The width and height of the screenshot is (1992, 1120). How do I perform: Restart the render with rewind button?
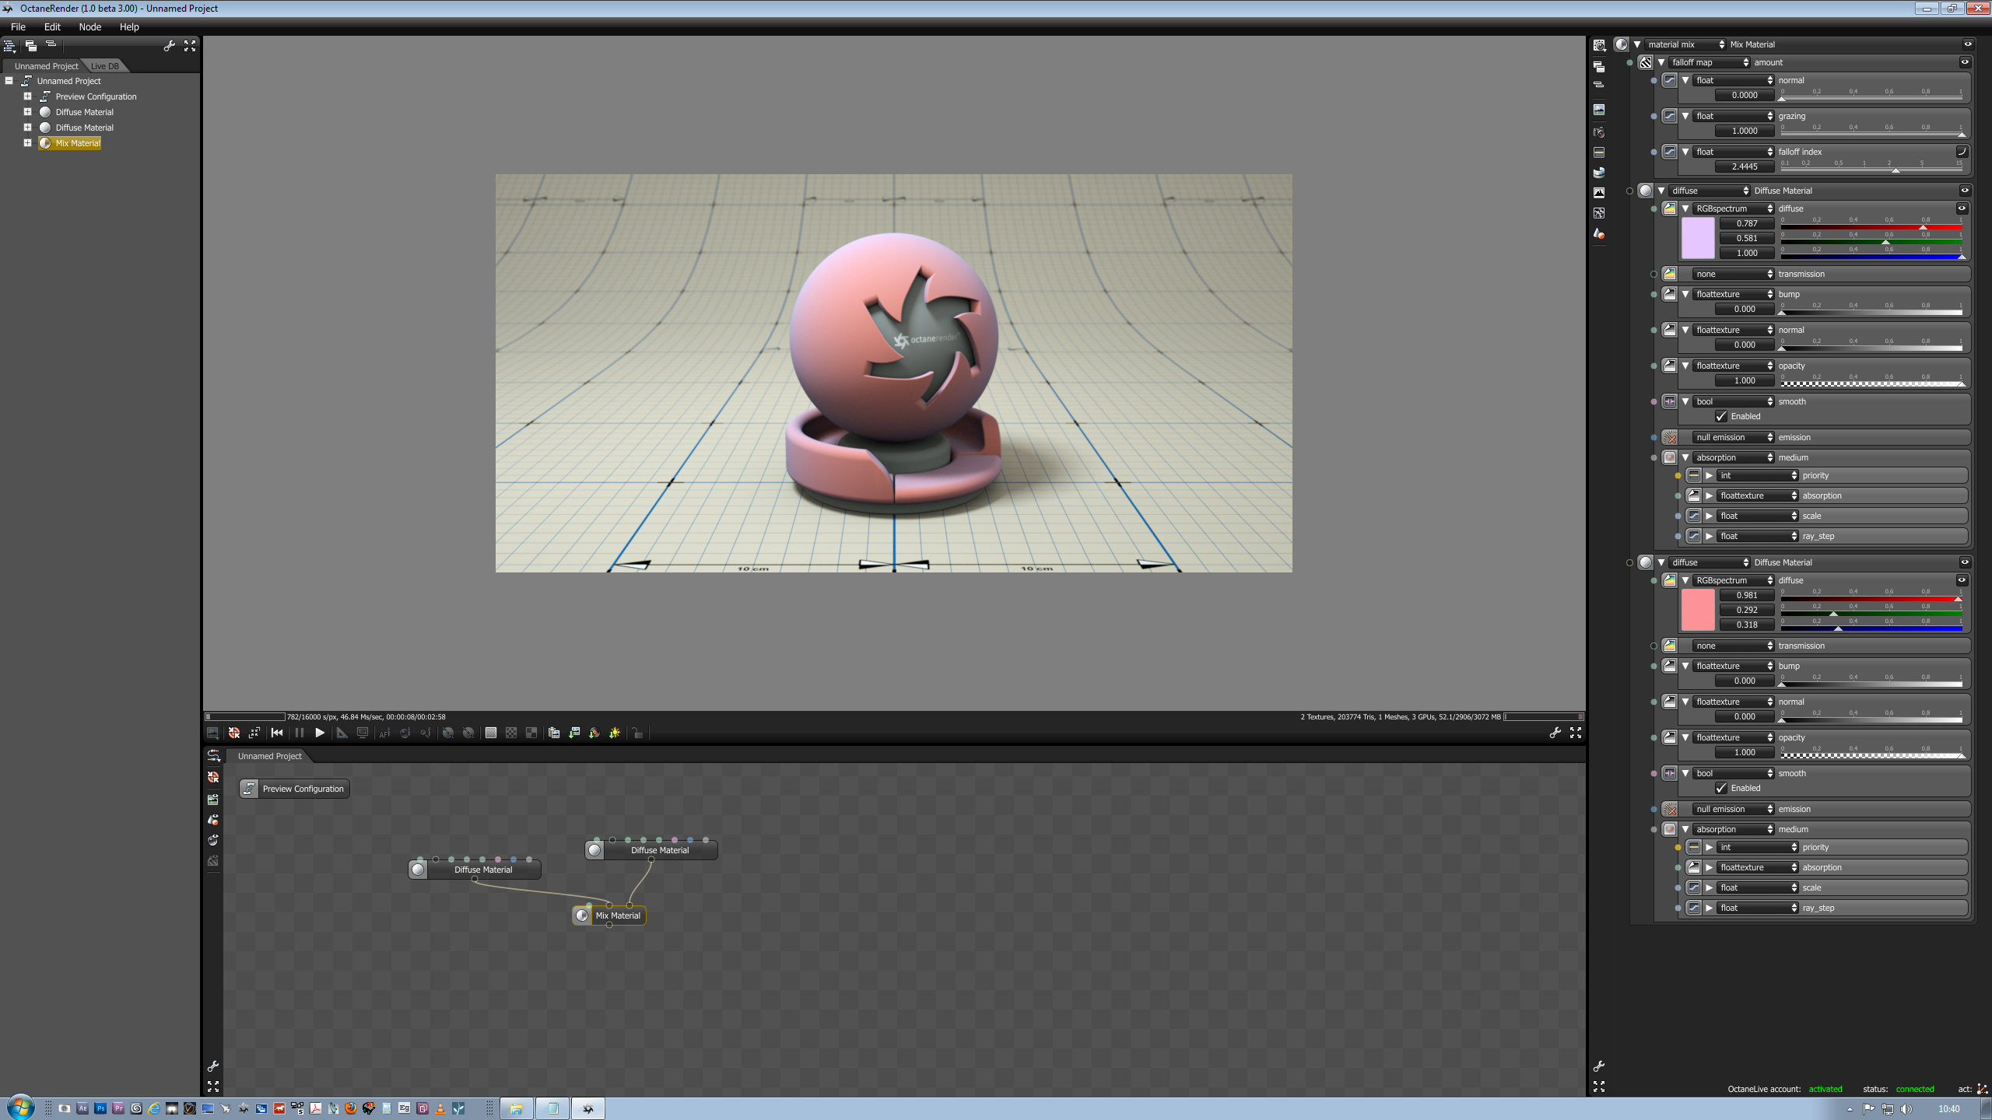pos(277,733)
